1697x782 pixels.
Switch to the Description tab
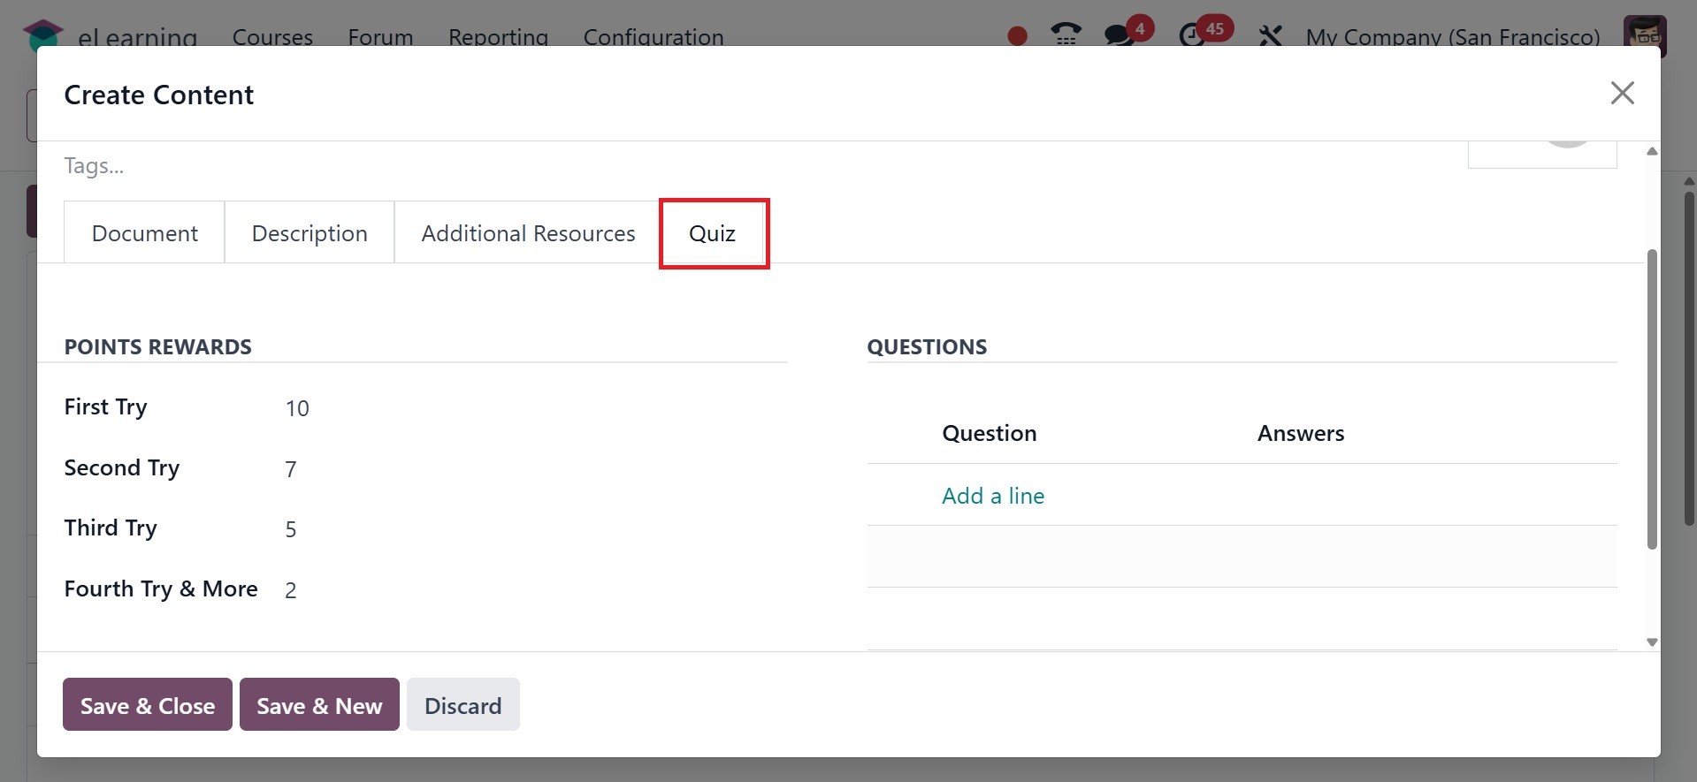tap(310, 233)
